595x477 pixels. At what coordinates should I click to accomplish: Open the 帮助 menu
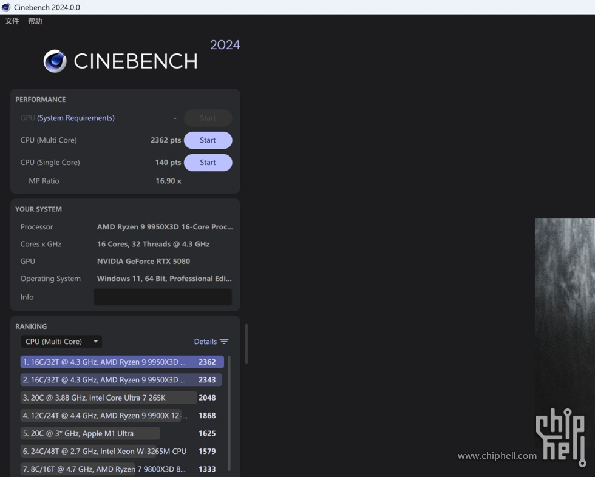pyautogui.click(x=35, y=21)
